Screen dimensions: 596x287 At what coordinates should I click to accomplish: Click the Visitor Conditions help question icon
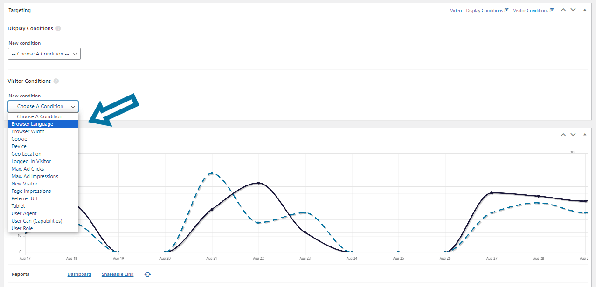[x=56, y=81]
